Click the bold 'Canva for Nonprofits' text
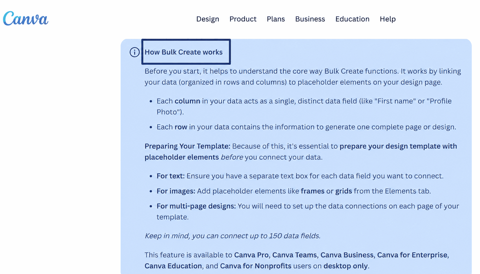This screenshot has height=274, width=480. coord(256,266)
